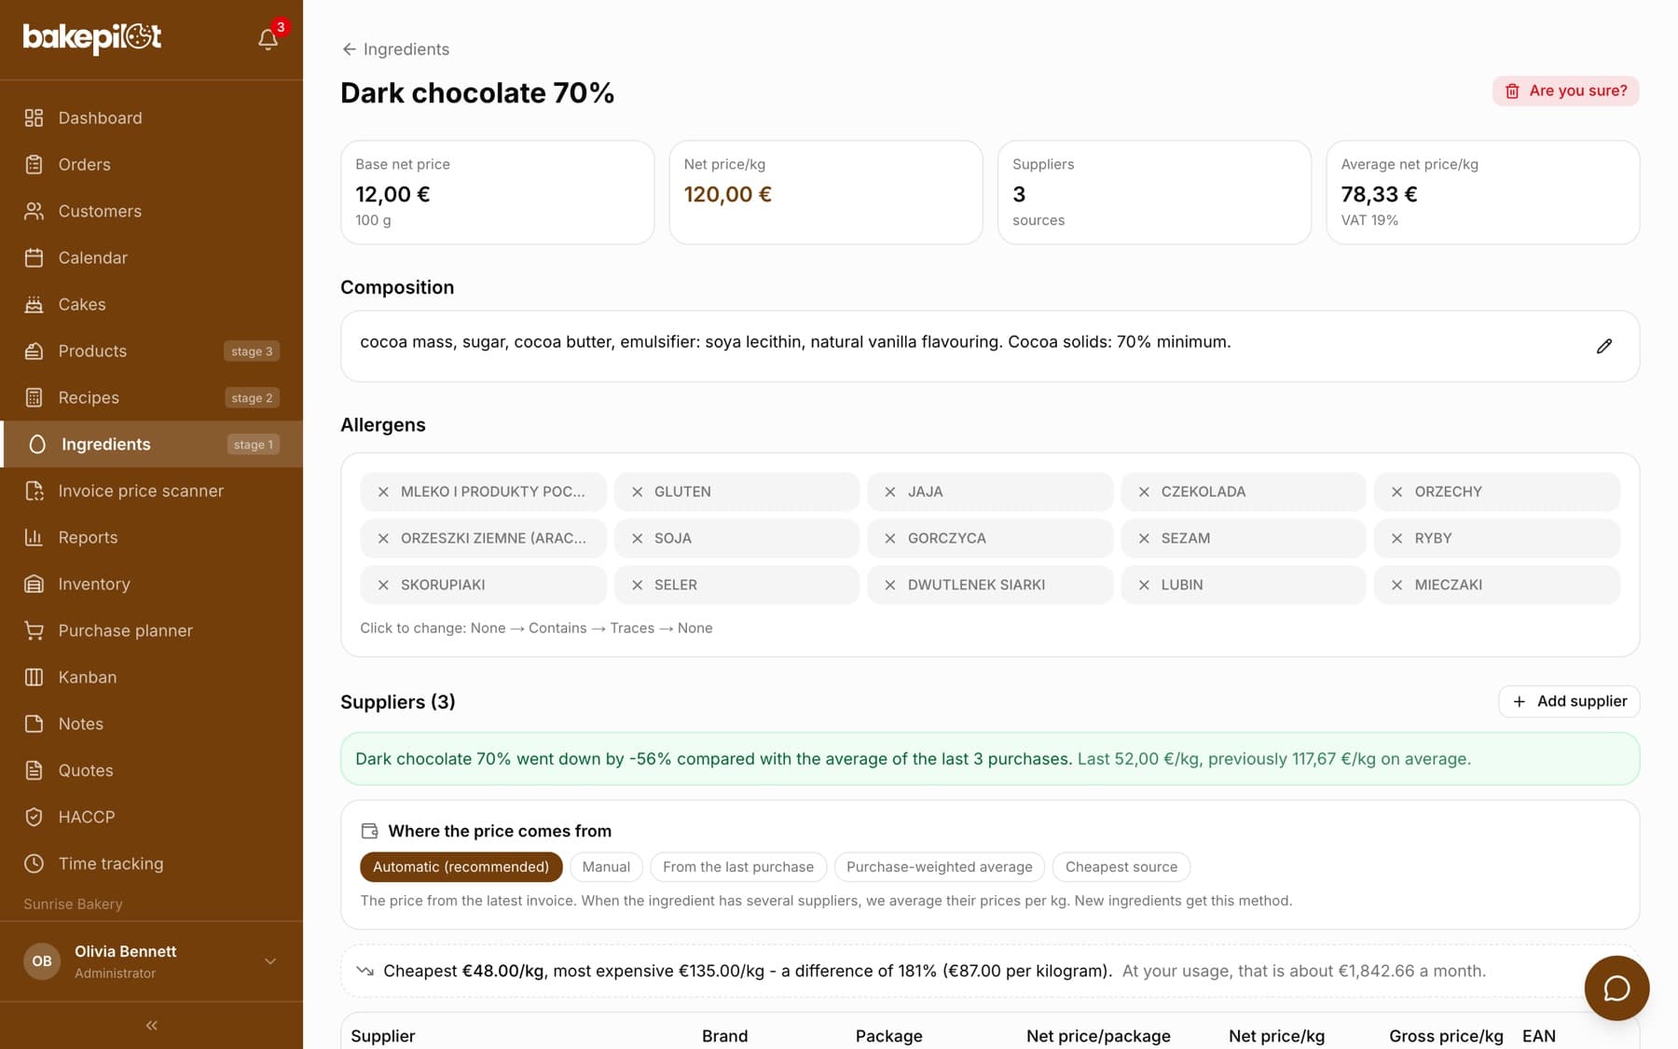The image size is (1678, 1049).
Task: Click the Products icon in sidebar
Action: point(34,351)
